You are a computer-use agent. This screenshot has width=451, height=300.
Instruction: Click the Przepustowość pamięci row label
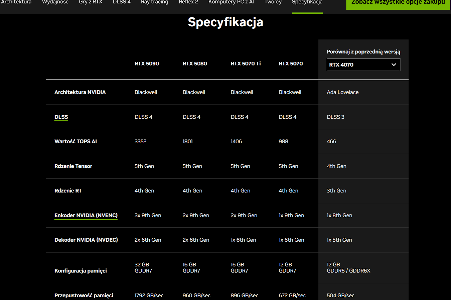(x=84, y=295)
